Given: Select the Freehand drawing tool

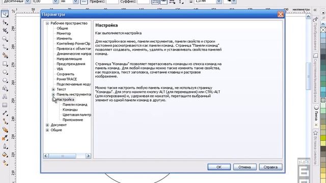Looking at the screenshot, I should (5, 47).
